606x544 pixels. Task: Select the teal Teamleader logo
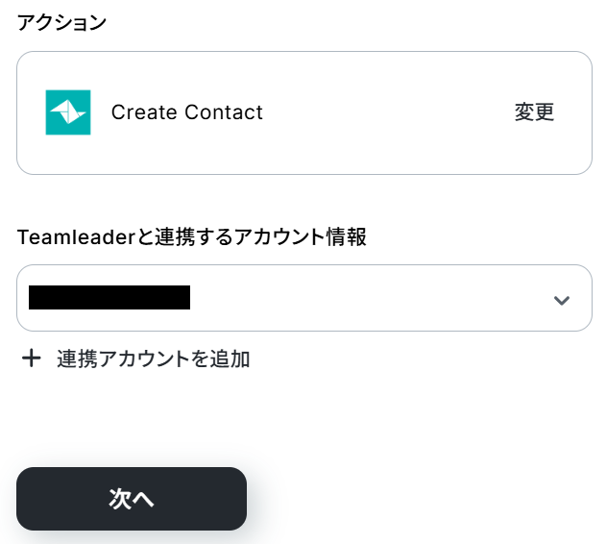[68, 112]
